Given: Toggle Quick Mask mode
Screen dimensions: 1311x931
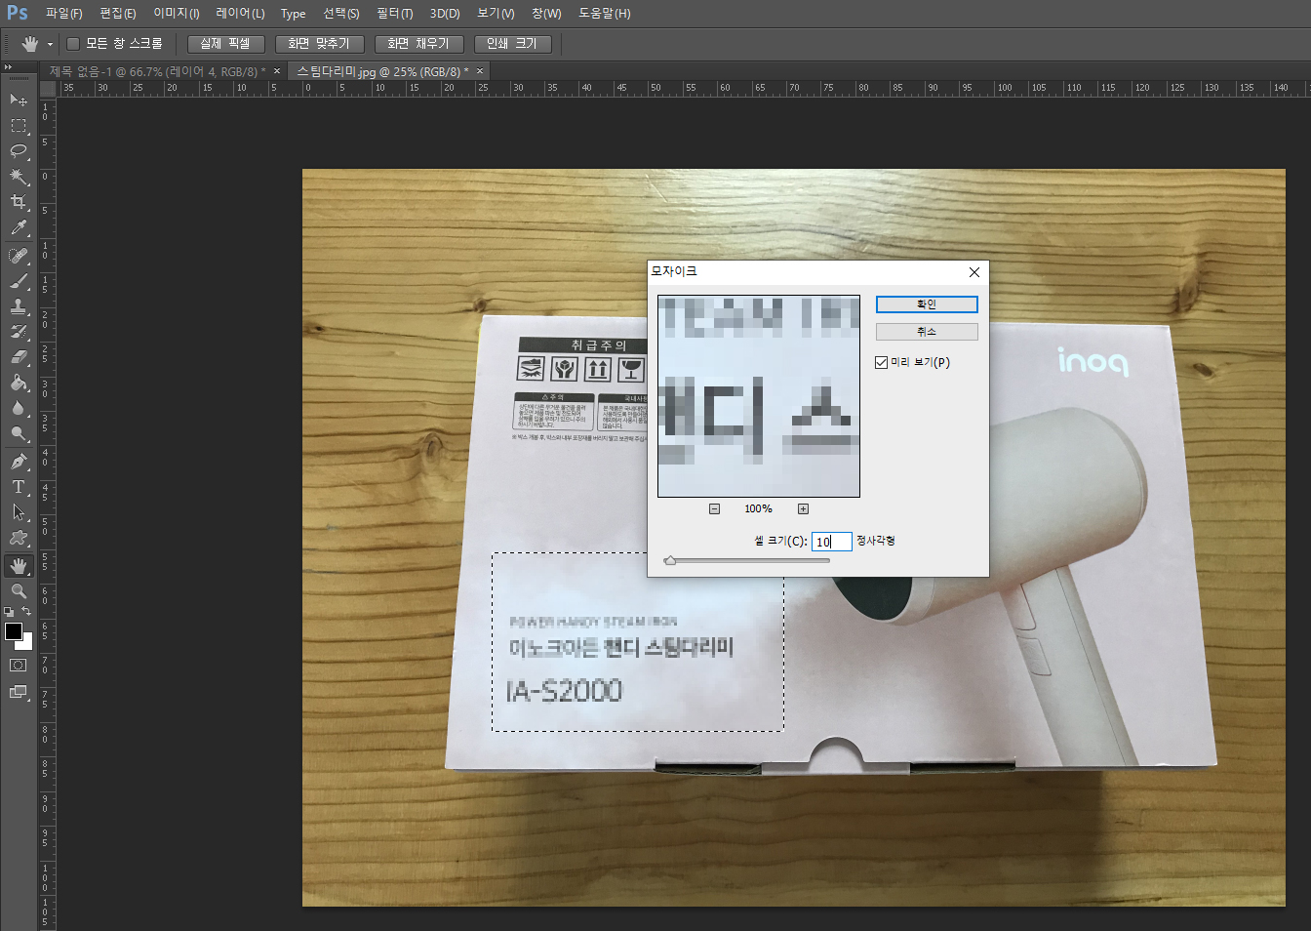Looking at the screenshot, I should pos(19,666).
